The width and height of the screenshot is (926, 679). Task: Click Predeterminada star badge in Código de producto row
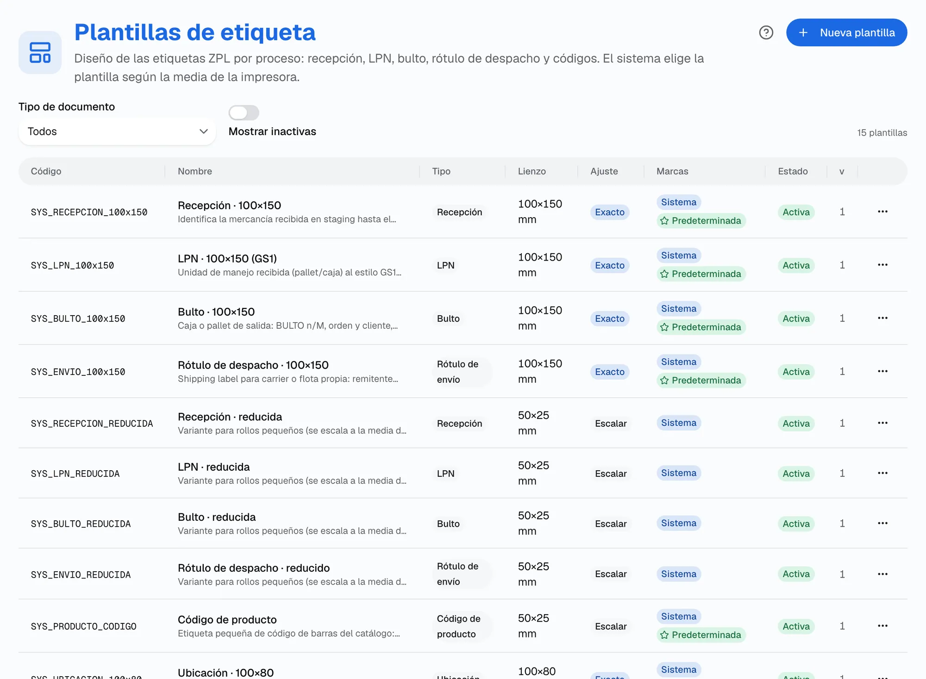pyautogui.click(x=701, y=635)
